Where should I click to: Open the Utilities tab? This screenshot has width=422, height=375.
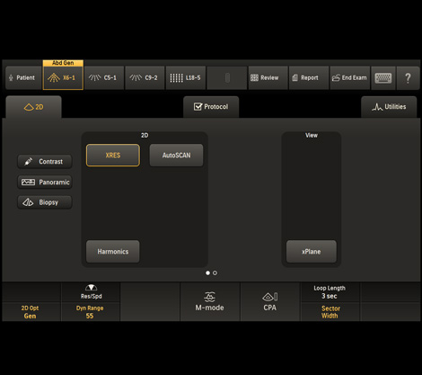389,107
